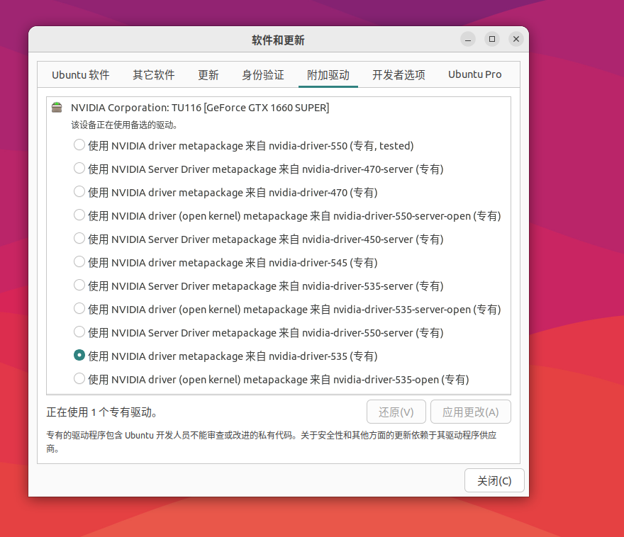Click the 该设备正在使用备选的驱动 status text
The height and width of the screenshot is (537, 624).
point(124,125)
